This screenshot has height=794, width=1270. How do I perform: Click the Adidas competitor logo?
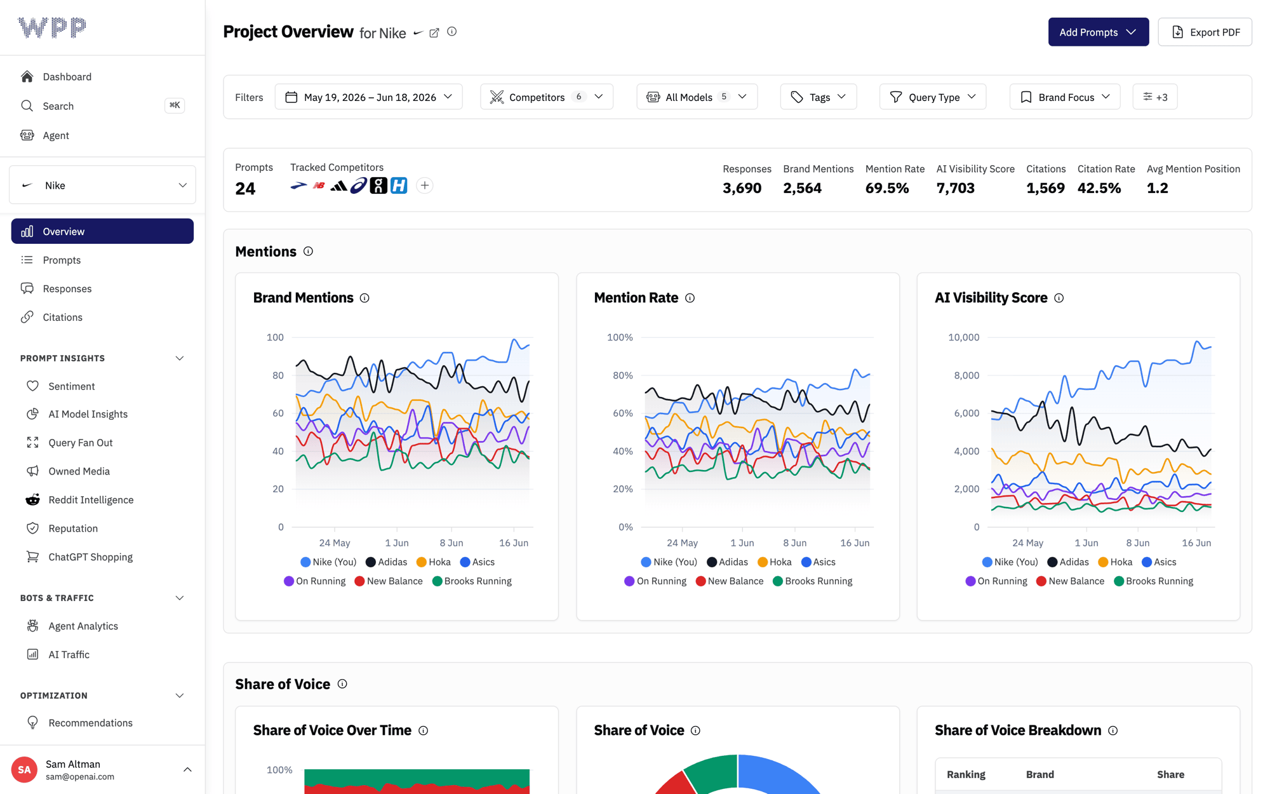pos(338,185)
